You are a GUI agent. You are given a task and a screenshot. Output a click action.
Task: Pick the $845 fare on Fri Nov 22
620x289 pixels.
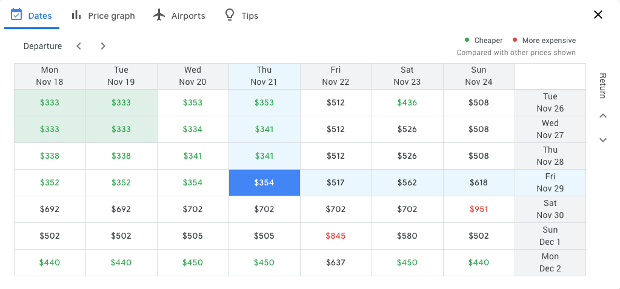(336, 236)
